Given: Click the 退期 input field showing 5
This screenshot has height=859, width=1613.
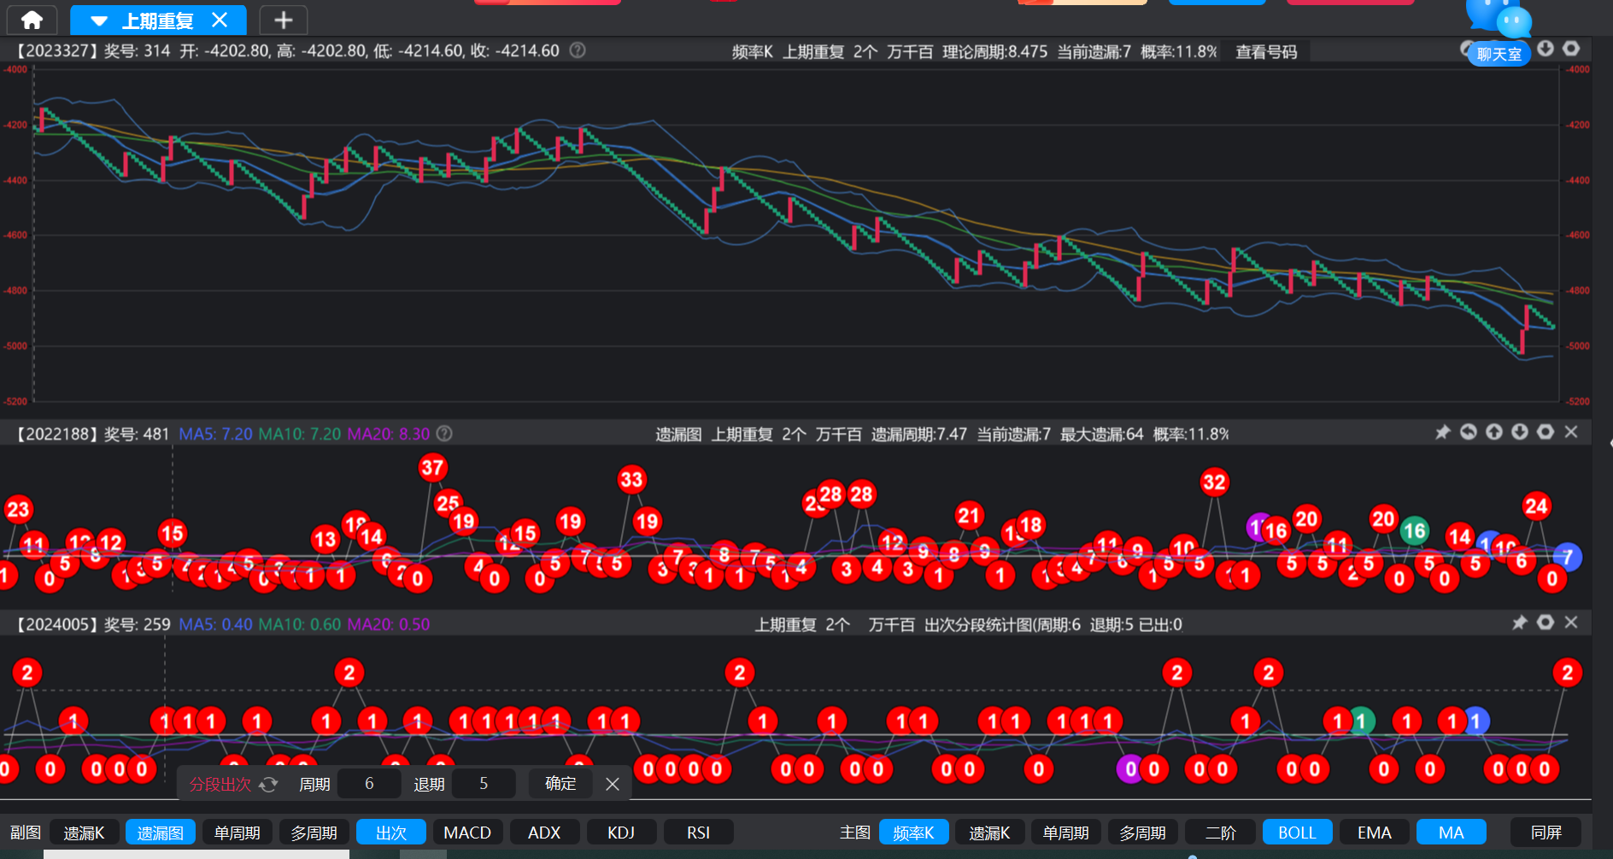Looking at the screenshot, I should 484,784.
